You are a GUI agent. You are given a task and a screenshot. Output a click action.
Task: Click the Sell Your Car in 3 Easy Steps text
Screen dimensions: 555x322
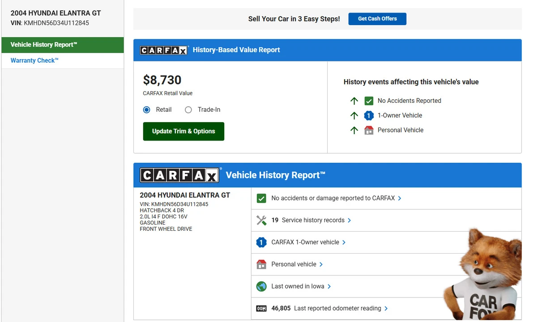tap(294, 19)
